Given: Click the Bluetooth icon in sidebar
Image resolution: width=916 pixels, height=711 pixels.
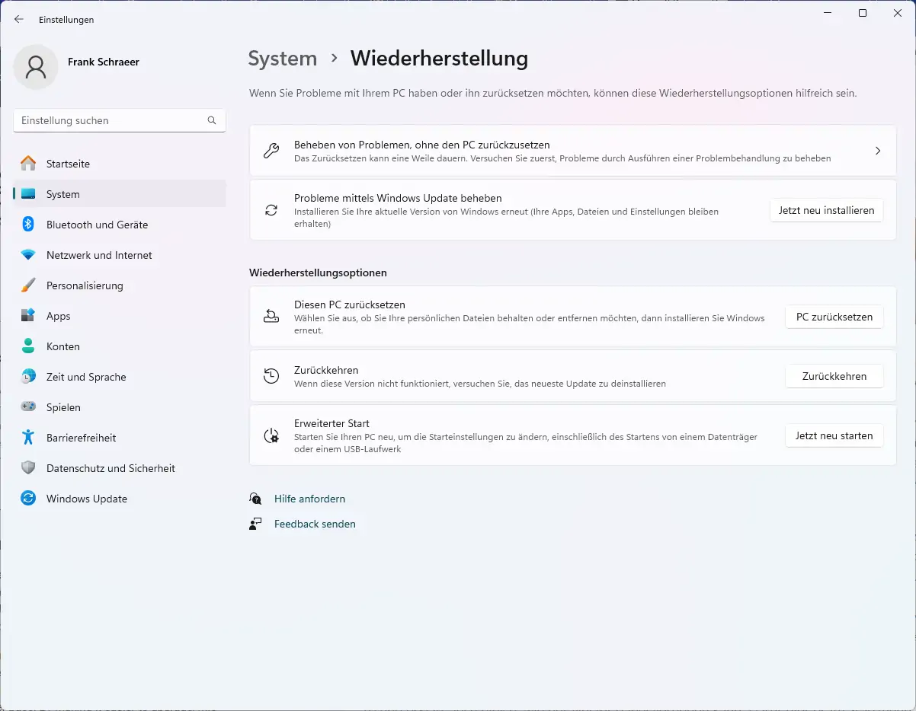Looking at the screenshot, I should pos(28,225).
